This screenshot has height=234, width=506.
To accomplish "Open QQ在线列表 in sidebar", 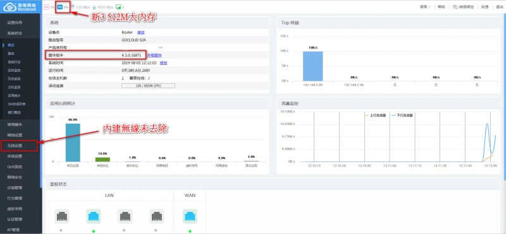I will 16,104.
